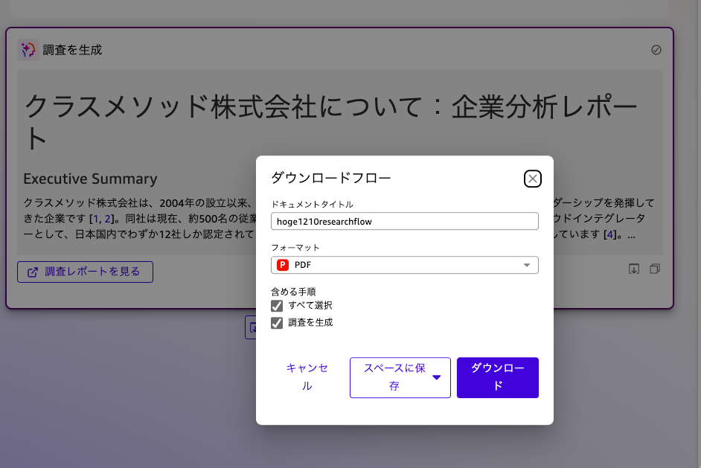Select the document title input field
This screenshot has height=468, width=701.
[404, 221]
